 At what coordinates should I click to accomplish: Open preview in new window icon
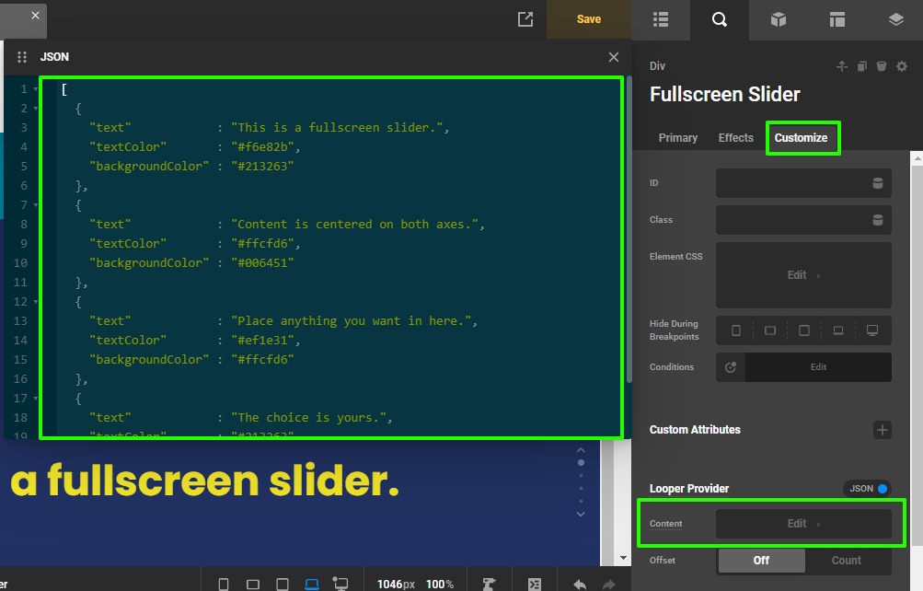click(x=525, y=19)
